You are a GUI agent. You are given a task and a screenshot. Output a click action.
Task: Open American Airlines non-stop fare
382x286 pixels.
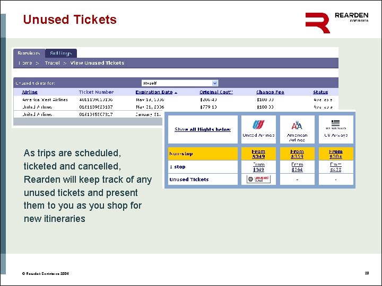(297, 154)
